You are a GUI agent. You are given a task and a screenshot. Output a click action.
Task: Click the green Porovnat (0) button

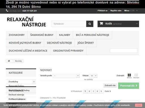tap(129, 86)
